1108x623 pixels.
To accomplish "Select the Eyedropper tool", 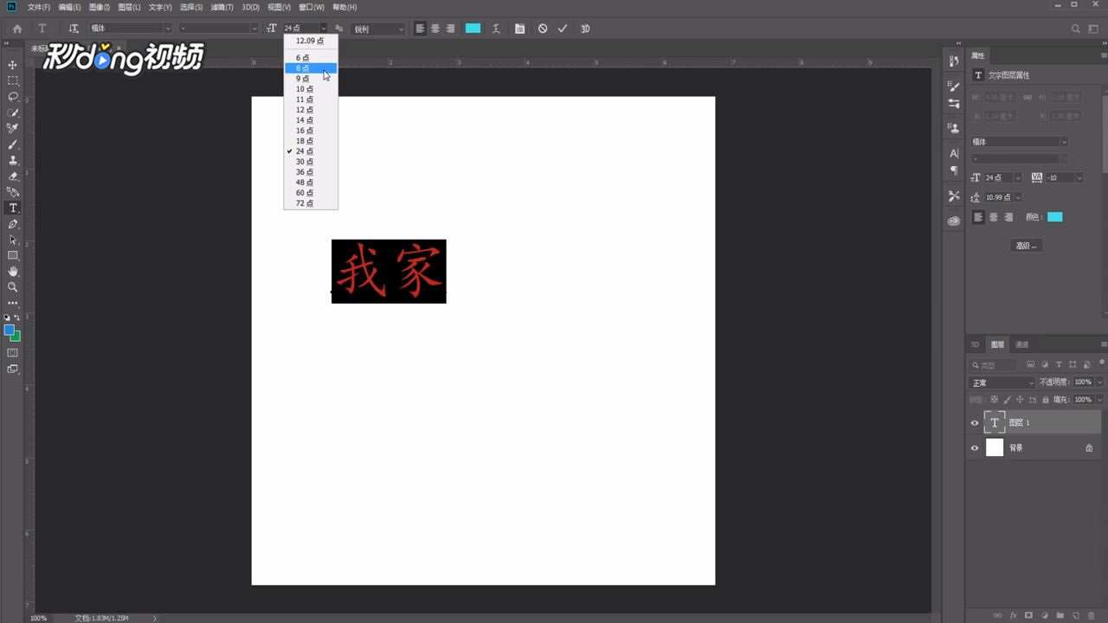I will click(12, 128).
